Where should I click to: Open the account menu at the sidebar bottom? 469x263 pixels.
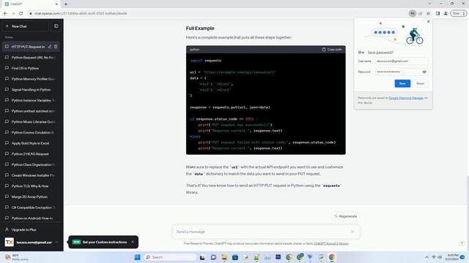[x=32, y=242]
